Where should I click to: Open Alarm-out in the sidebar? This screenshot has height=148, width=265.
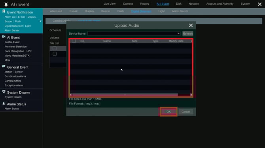click(x=10, y=17)
